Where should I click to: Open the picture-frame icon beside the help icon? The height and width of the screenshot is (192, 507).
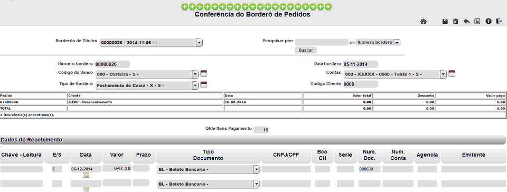click(x=477, y=22)
